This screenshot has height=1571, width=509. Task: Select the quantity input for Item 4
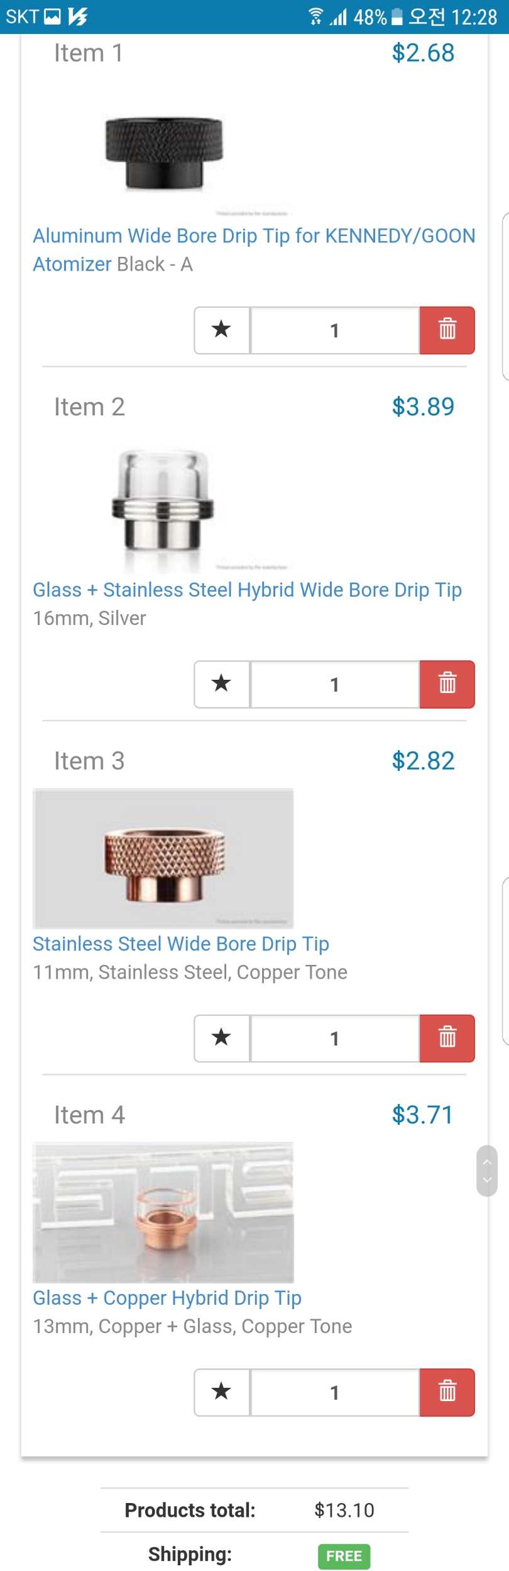[x=334, y=1392]
